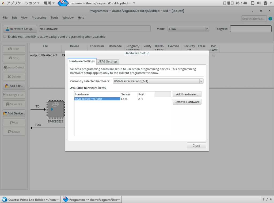Move device Up in chain

pyautogui.click(x=14, y=122)
